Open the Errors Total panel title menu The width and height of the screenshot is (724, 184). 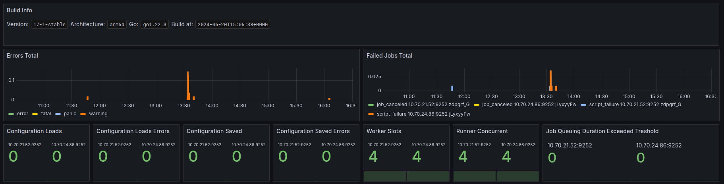click(x=22, y=56)
